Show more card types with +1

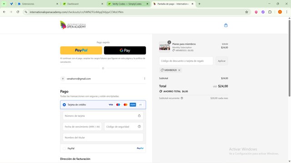coord(140,105)
